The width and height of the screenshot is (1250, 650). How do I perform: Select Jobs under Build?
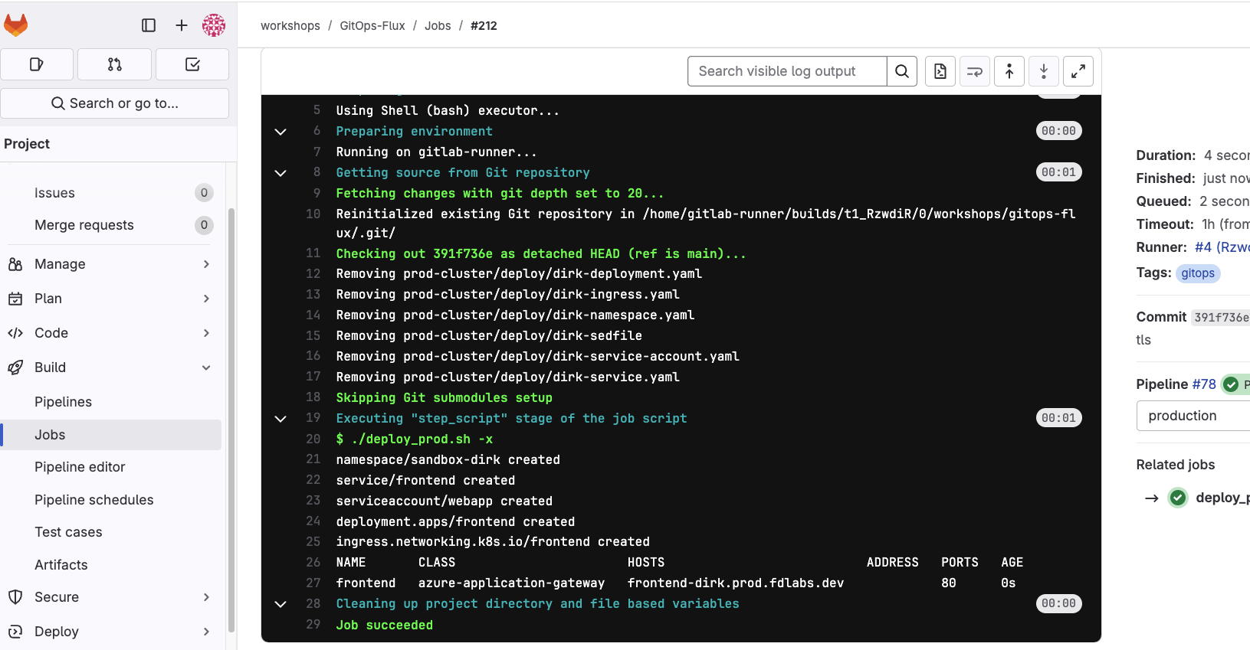pyautogui.click(x=111, y=435)
